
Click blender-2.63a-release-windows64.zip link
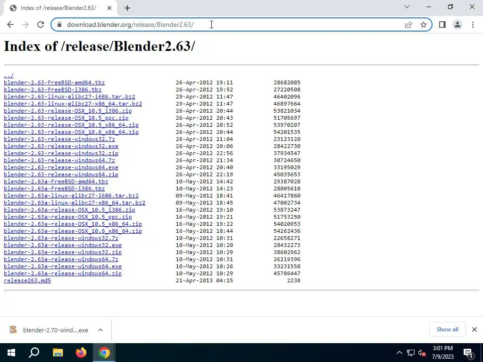tap(63, 274)
